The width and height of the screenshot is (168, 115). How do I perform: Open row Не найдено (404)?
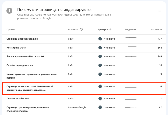(x=84, y=48)
